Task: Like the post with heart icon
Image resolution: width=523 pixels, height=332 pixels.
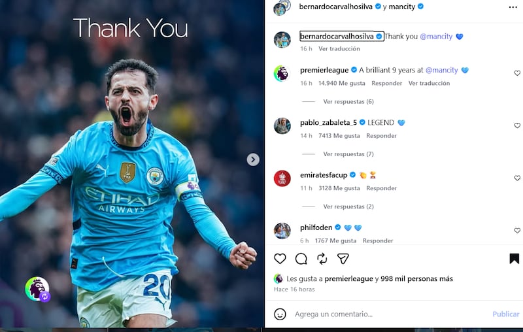Action: (x=280, y=259)
